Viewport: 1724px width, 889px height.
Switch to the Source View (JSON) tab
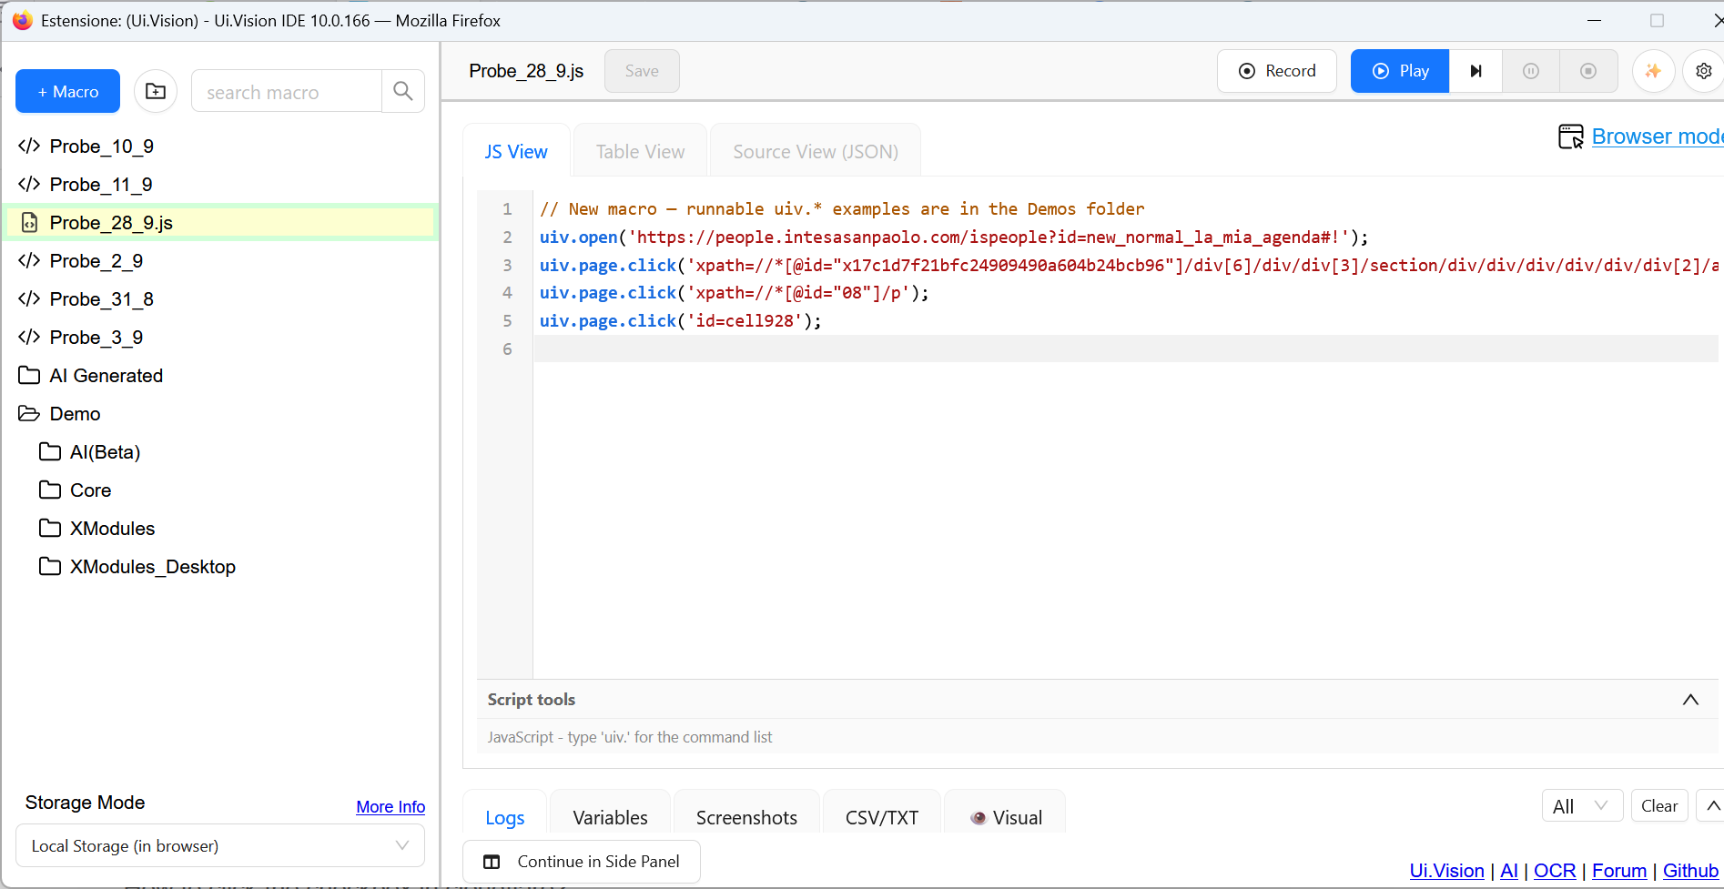coord(816,152)
